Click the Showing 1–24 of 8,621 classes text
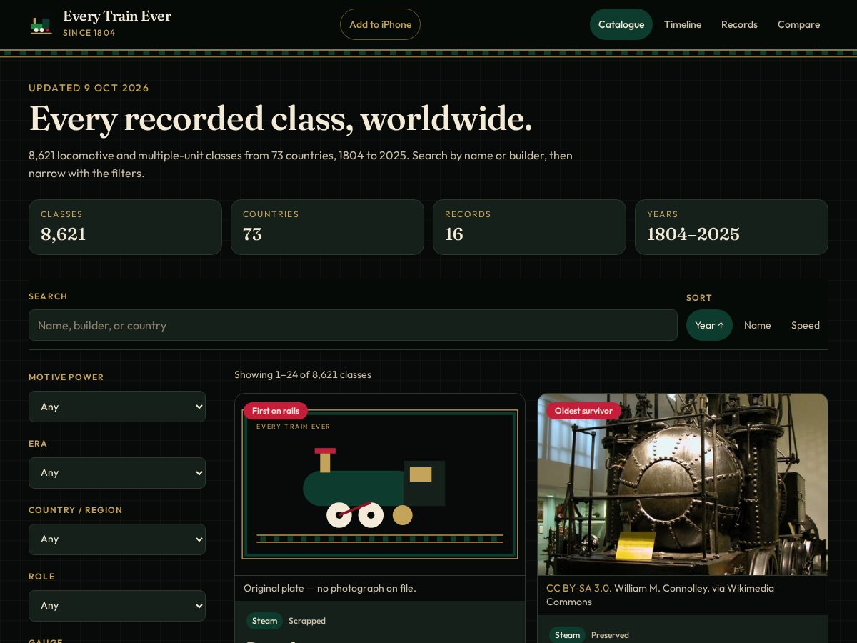The image size is (857, 643). (303, 374)
